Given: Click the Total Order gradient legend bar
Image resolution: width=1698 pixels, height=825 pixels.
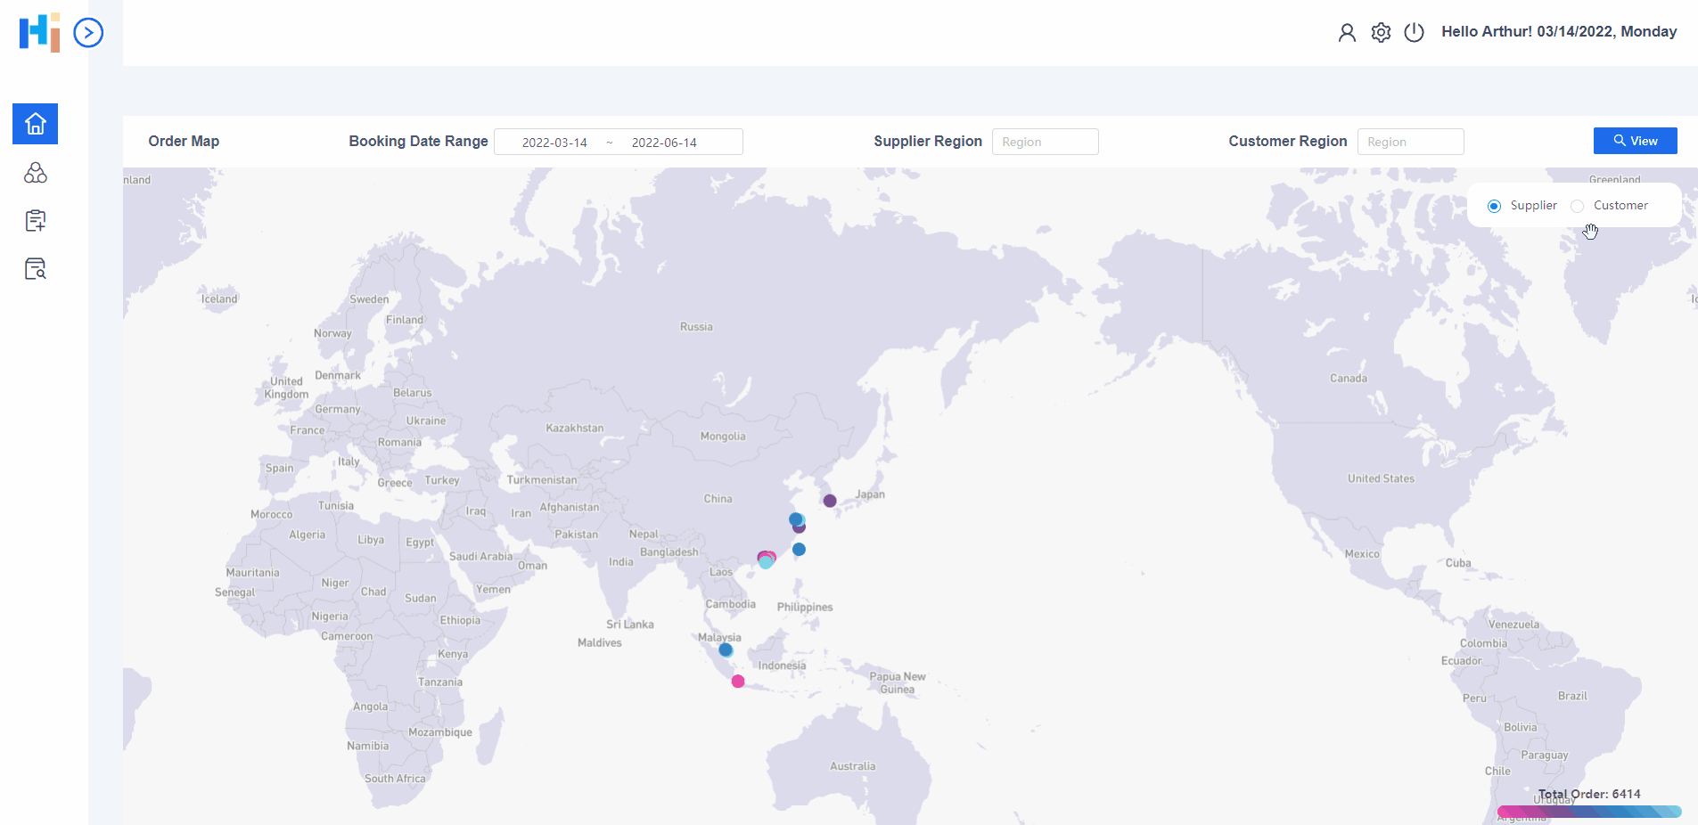Looking at the screenshot, I should (1588, 812).
